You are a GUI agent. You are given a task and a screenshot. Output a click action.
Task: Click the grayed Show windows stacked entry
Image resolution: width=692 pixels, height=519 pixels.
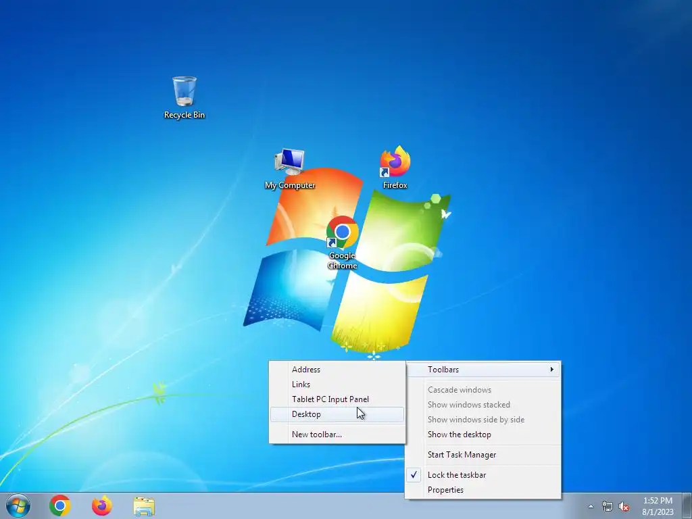pos(483,405)
